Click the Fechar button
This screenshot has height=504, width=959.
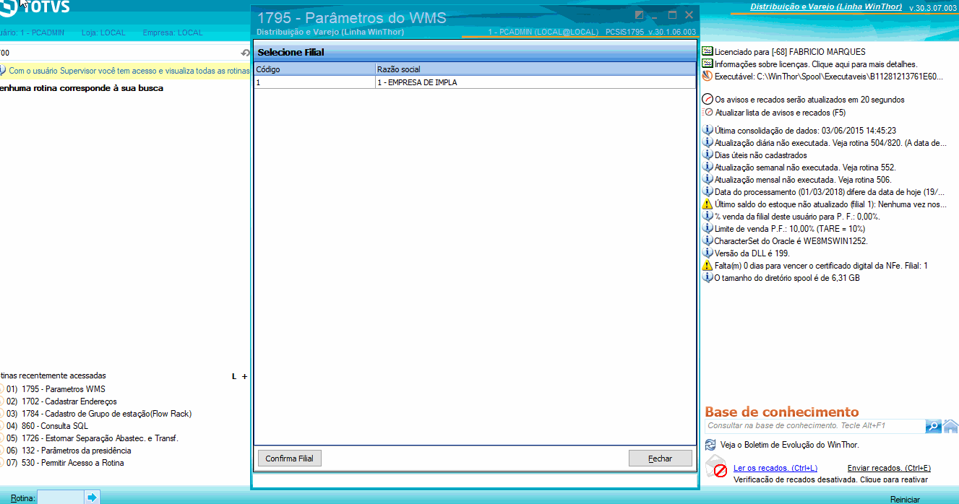660,459
